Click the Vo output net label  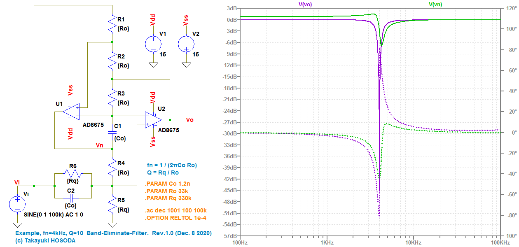(x=189, y=120)
